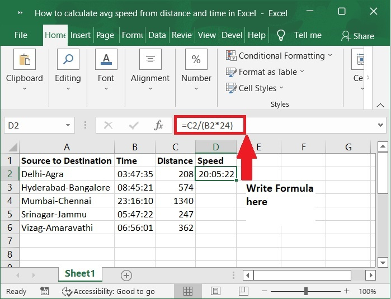This screenshot has height=299, width=391.
Task: Click the Share button
Action: coord(357,35)
